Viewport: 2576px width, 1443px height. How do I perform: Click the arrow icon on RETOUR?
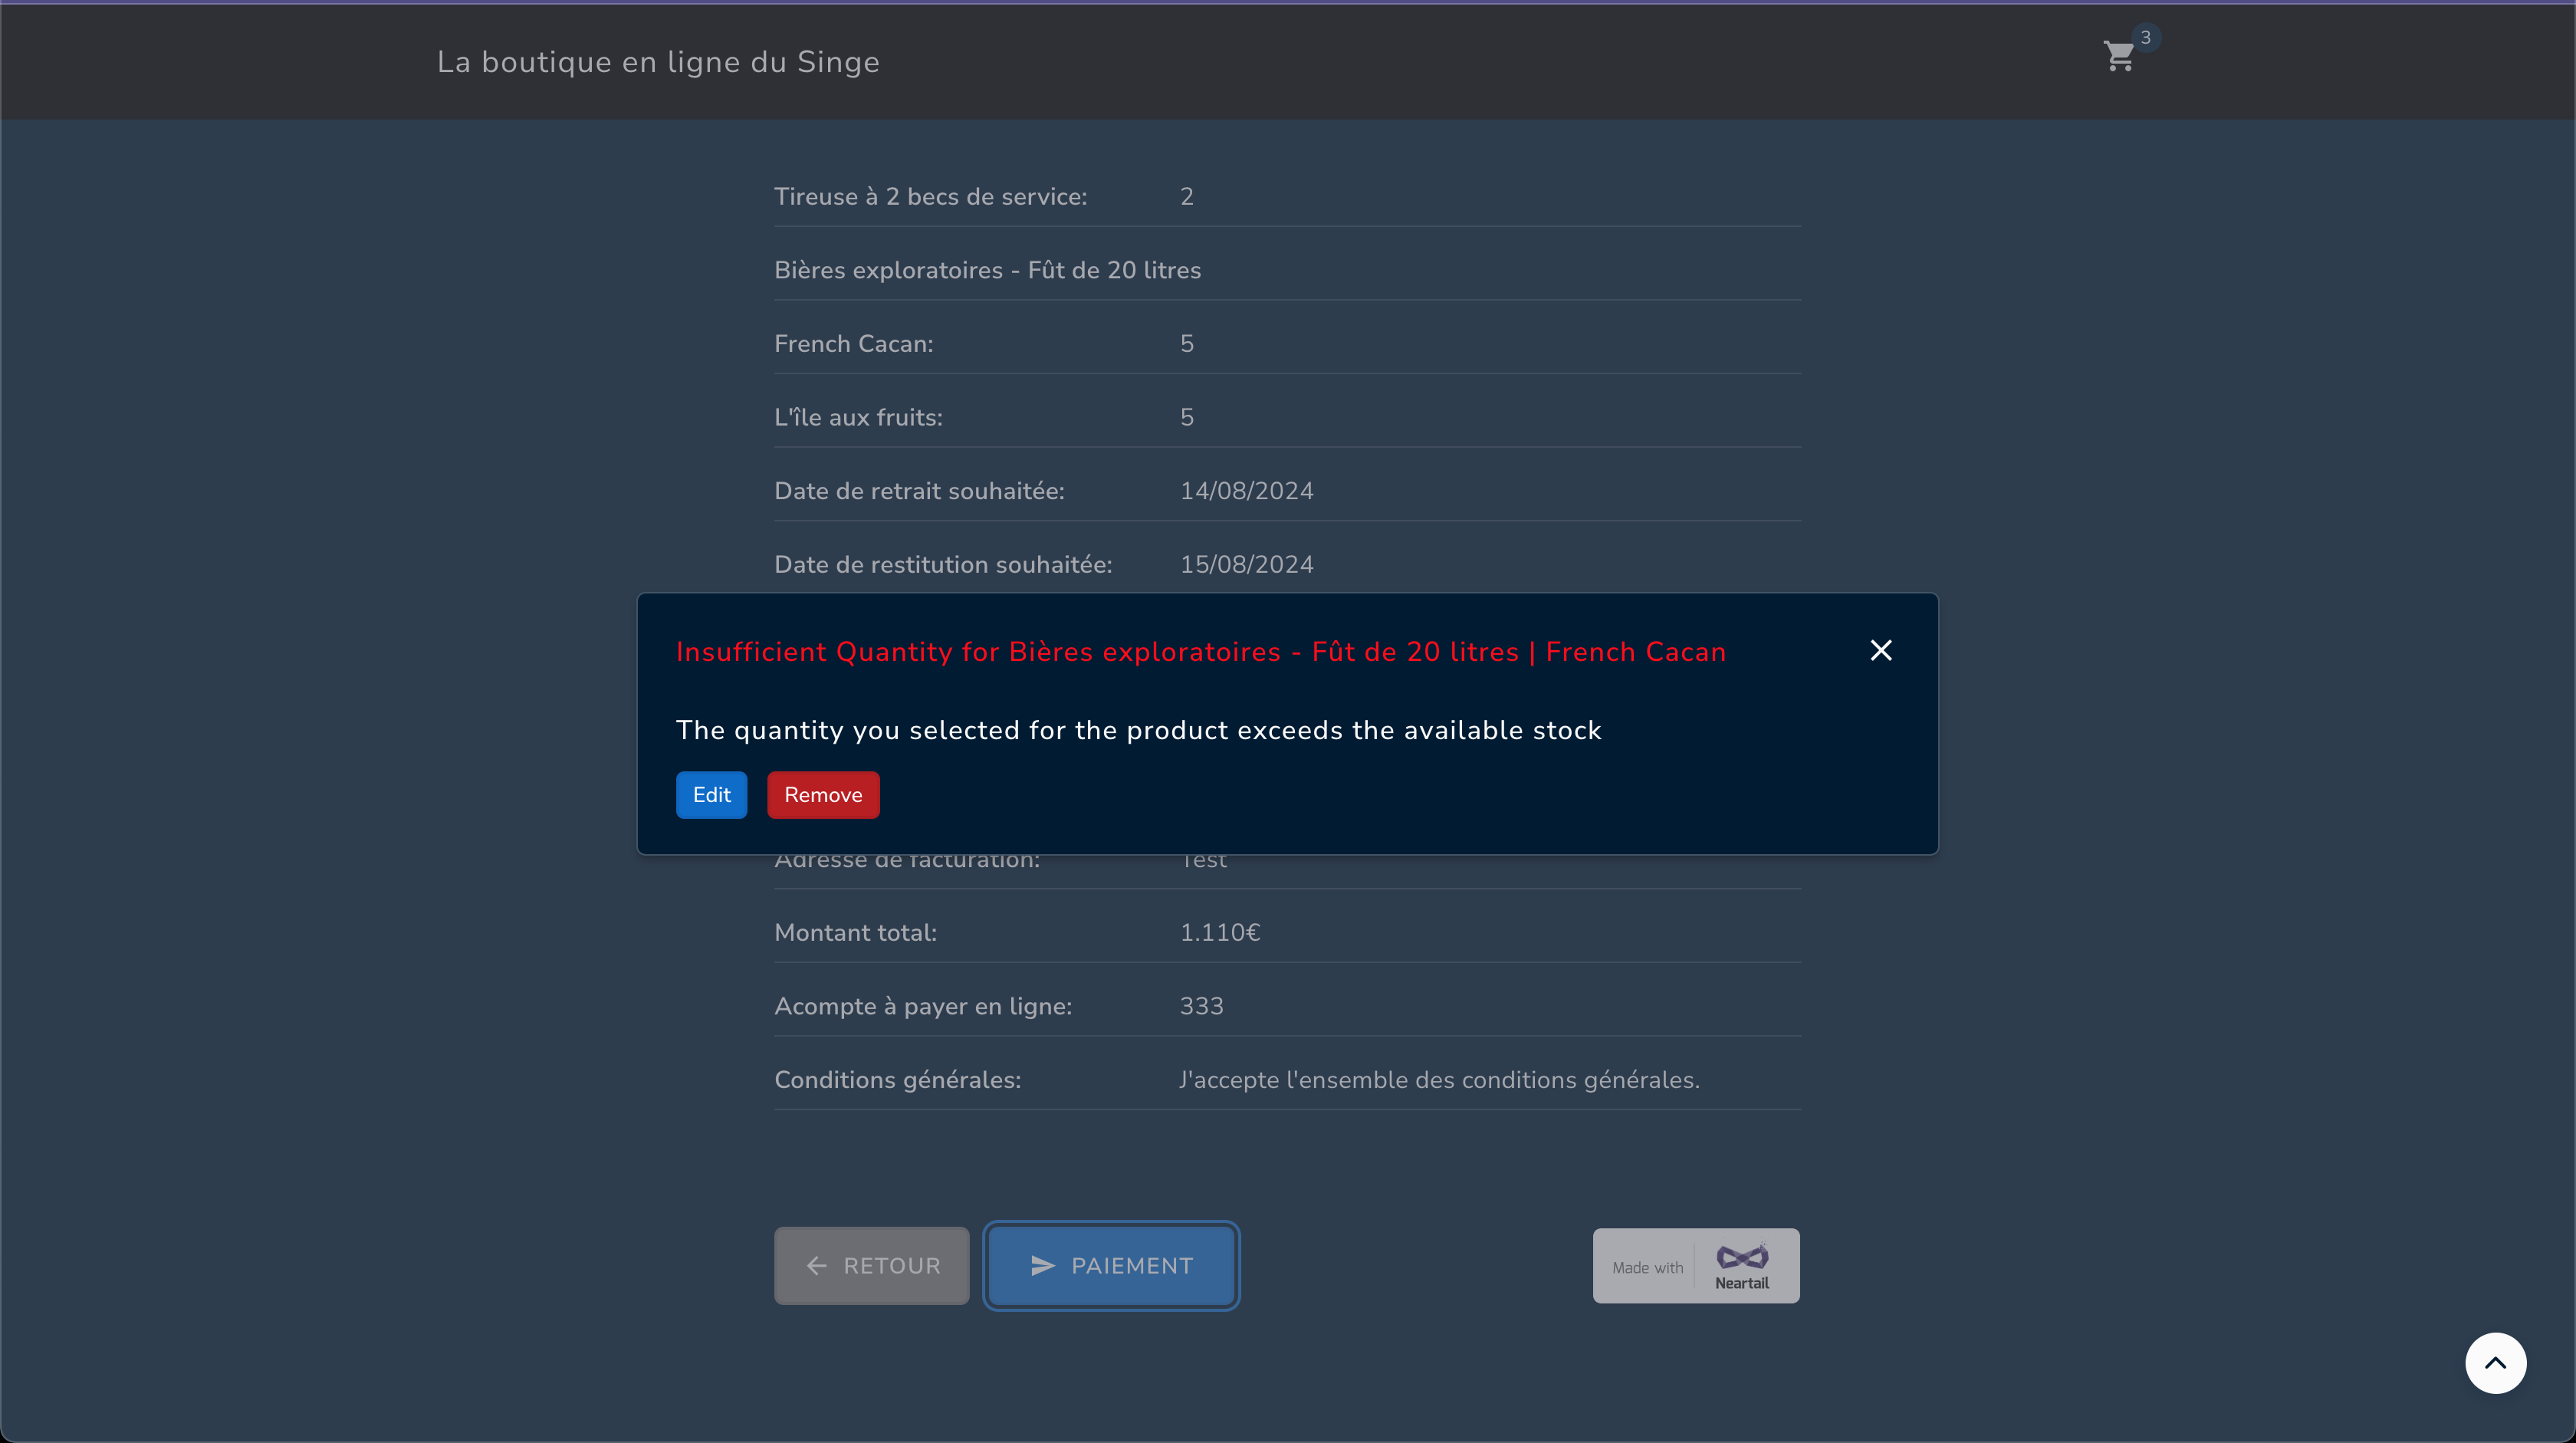click(816, 1266)
